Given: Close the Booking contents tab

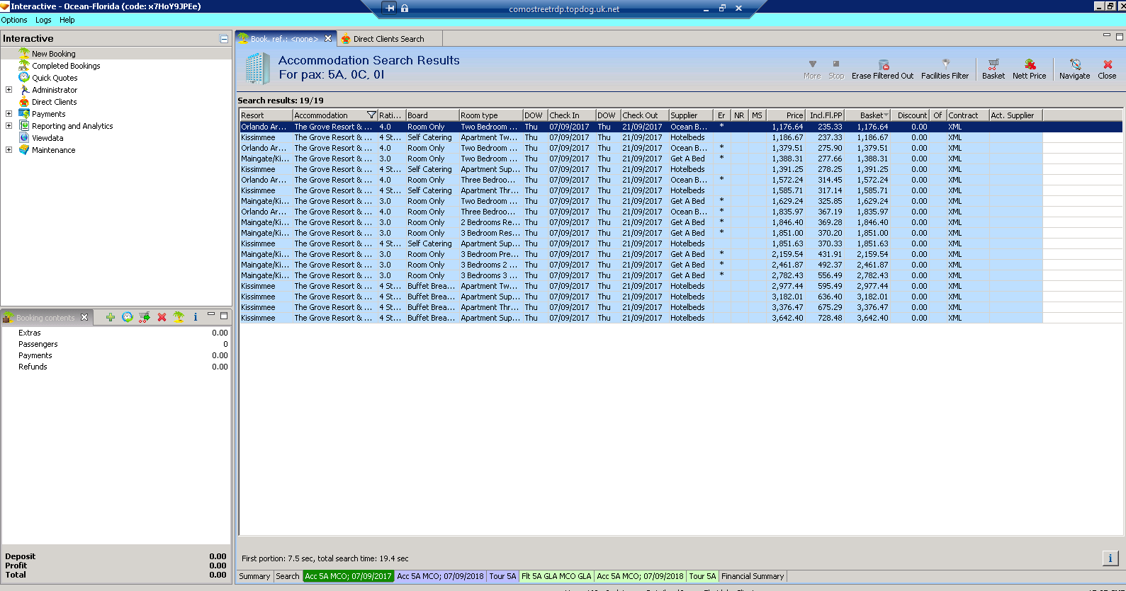Looking at the screenshot, I should (x=84, y=317).
